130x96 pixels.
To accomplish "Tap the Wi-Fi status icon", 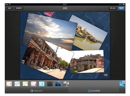I will pos(10,4).
